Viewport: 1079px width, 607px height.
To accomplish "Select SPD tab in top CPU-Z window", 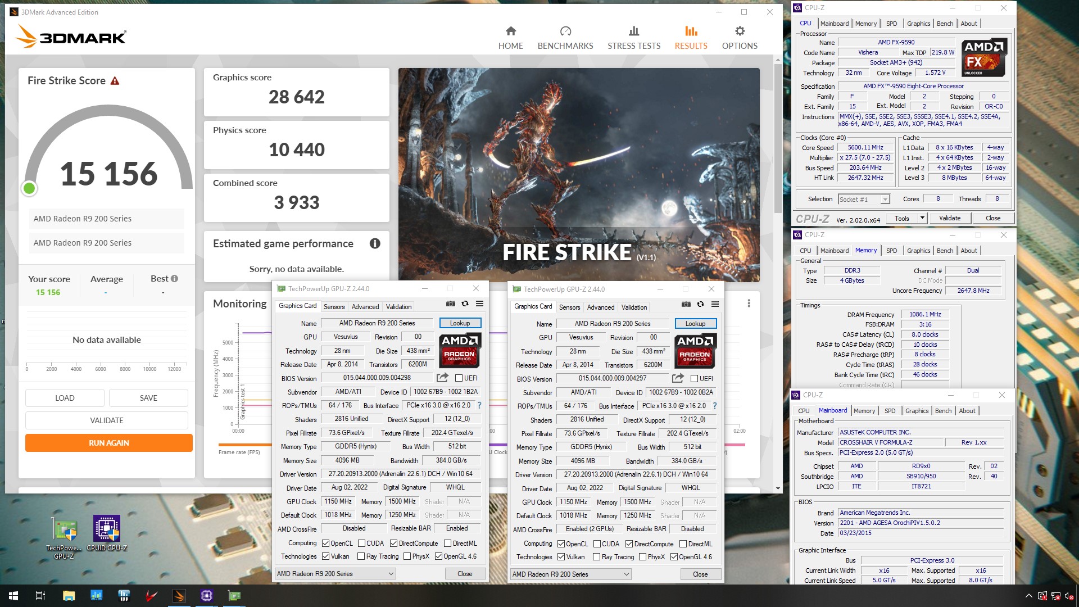I will pyautogui.click(x=891, y=24).
